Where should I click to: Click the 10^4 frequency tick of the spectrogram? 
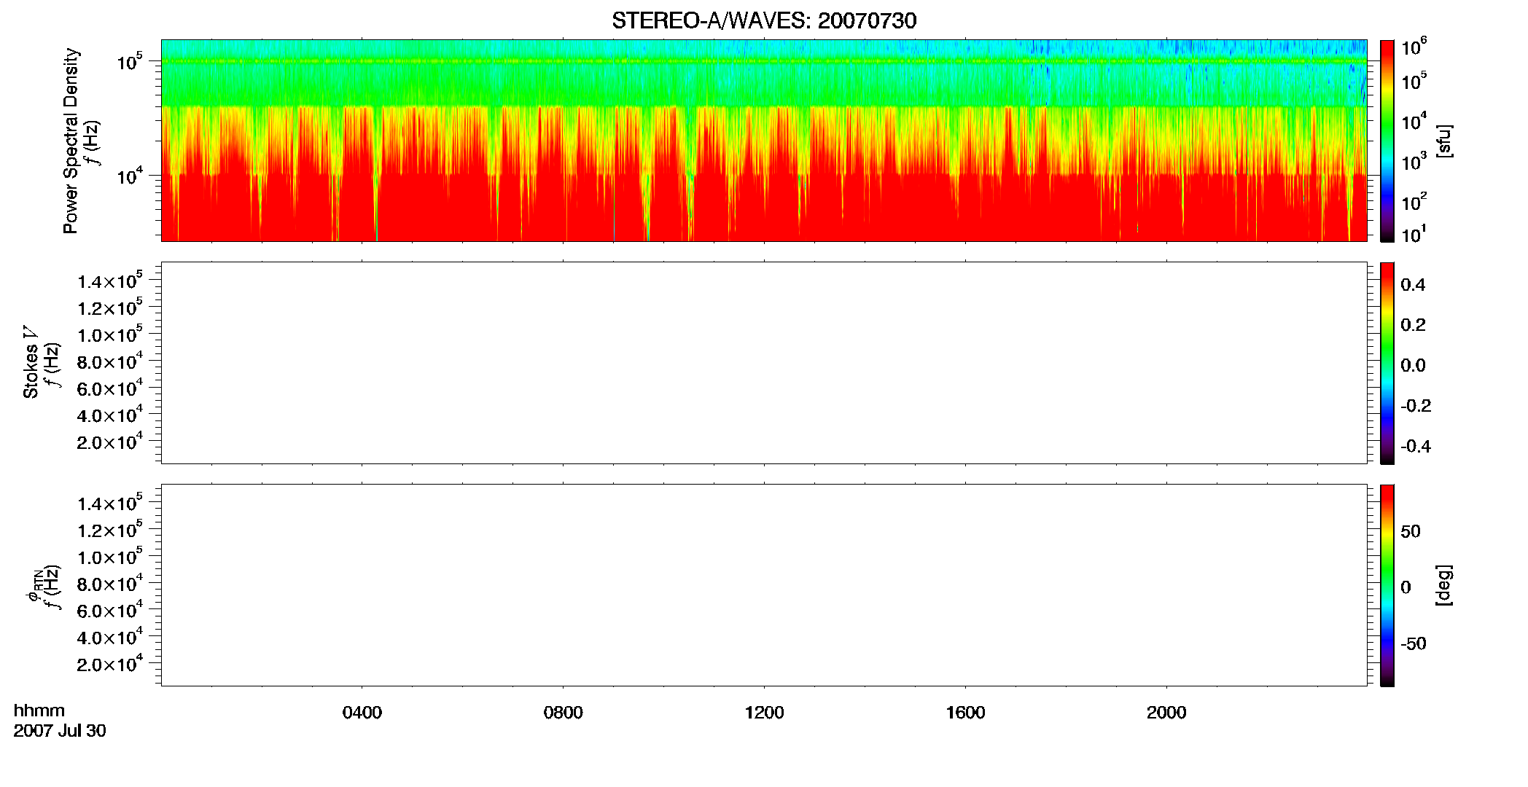(130, 176)
